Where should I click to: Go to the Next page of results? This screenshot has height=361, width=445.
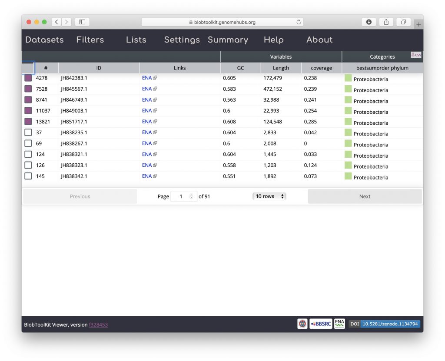(365, 196)
